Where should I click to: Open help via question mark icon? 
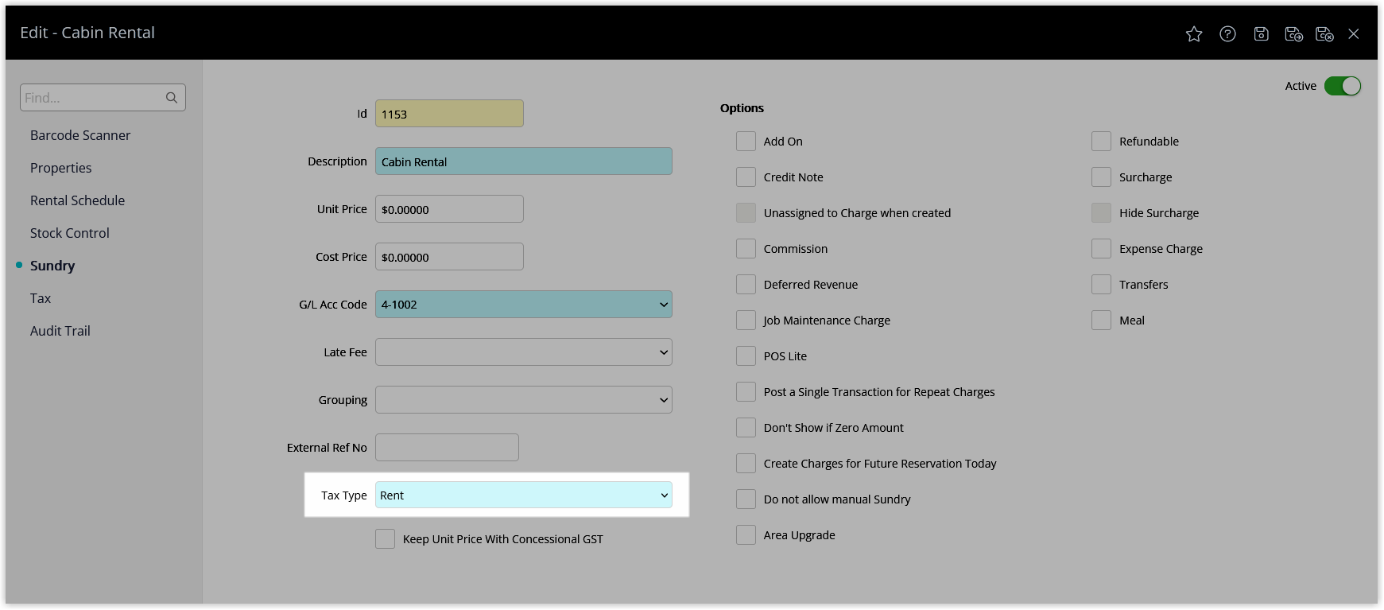coord(1227,33)
